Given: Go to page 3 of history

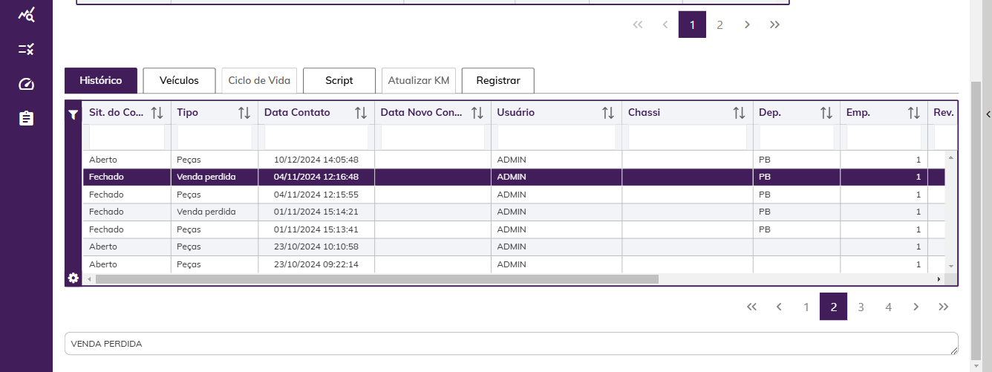Looking at the screenshot, I should point(861,307).
